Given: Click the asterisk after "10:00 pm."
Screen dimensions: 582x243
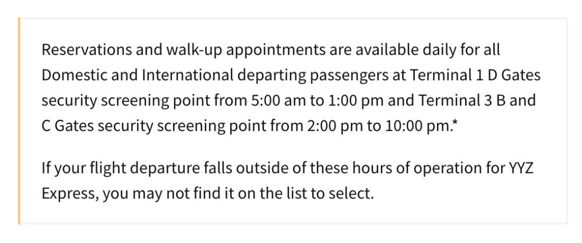Looking at the screenshot, I should point(456,124).
